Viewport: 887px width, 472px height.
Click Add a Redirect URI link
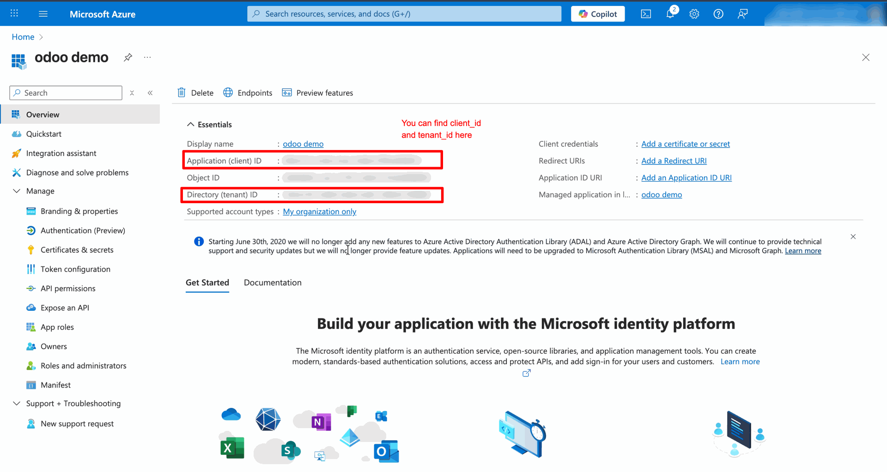pos(674,161)
